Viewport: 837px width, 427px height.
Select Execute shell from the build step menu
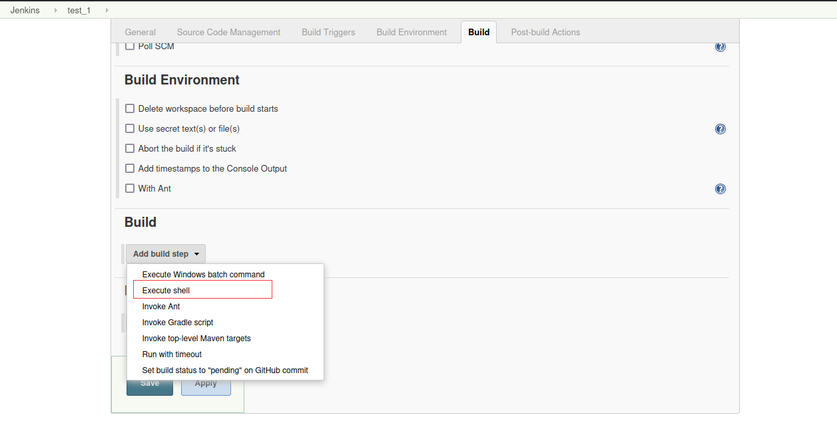(x=166, y=291)
